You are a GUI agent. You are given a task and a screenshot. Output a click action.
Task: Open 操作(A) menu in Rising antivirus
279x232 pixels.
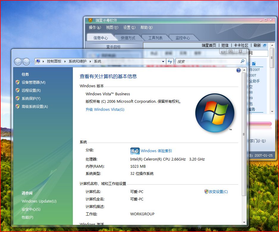95,27
